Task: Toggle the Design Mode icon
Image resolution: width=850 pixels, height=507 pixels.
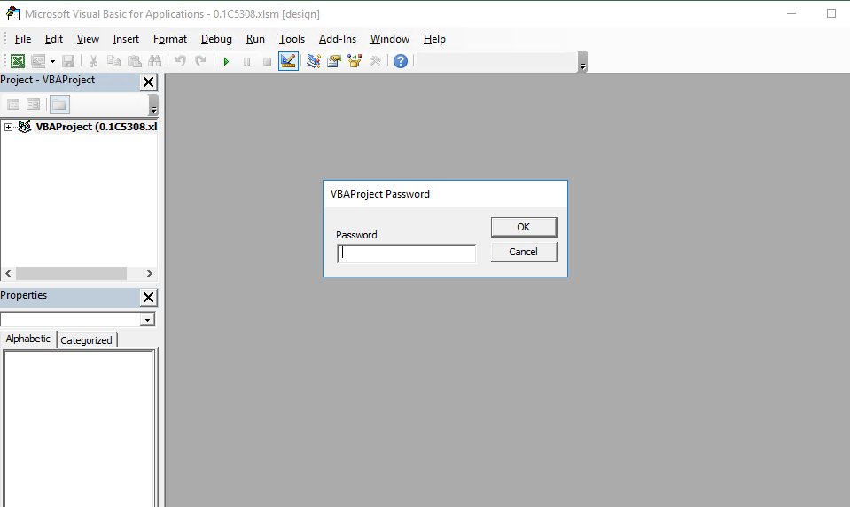Action: point(288,61)
